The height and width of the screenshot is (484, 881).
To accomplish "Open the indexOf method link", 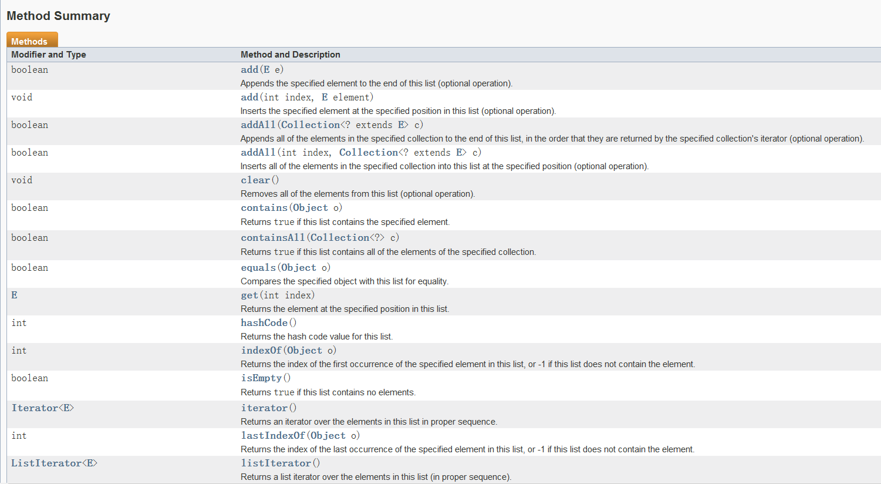I will coord(261,350).
